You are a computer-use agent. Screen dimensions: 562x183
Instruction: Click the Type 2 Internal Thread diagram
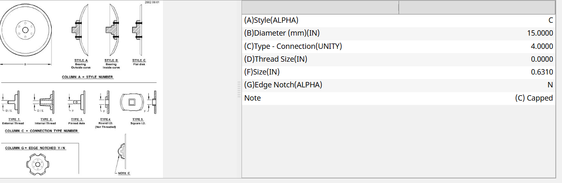point(45,101)
